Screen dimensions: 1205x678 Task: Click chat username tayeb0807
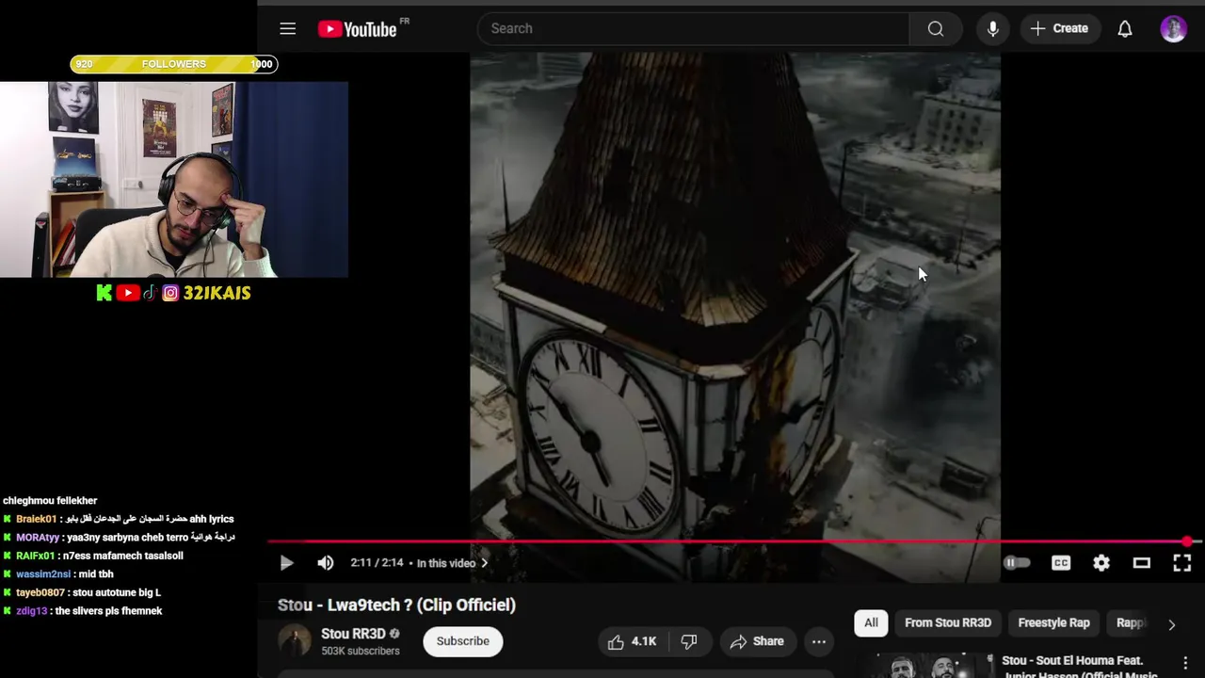(40, 592)
